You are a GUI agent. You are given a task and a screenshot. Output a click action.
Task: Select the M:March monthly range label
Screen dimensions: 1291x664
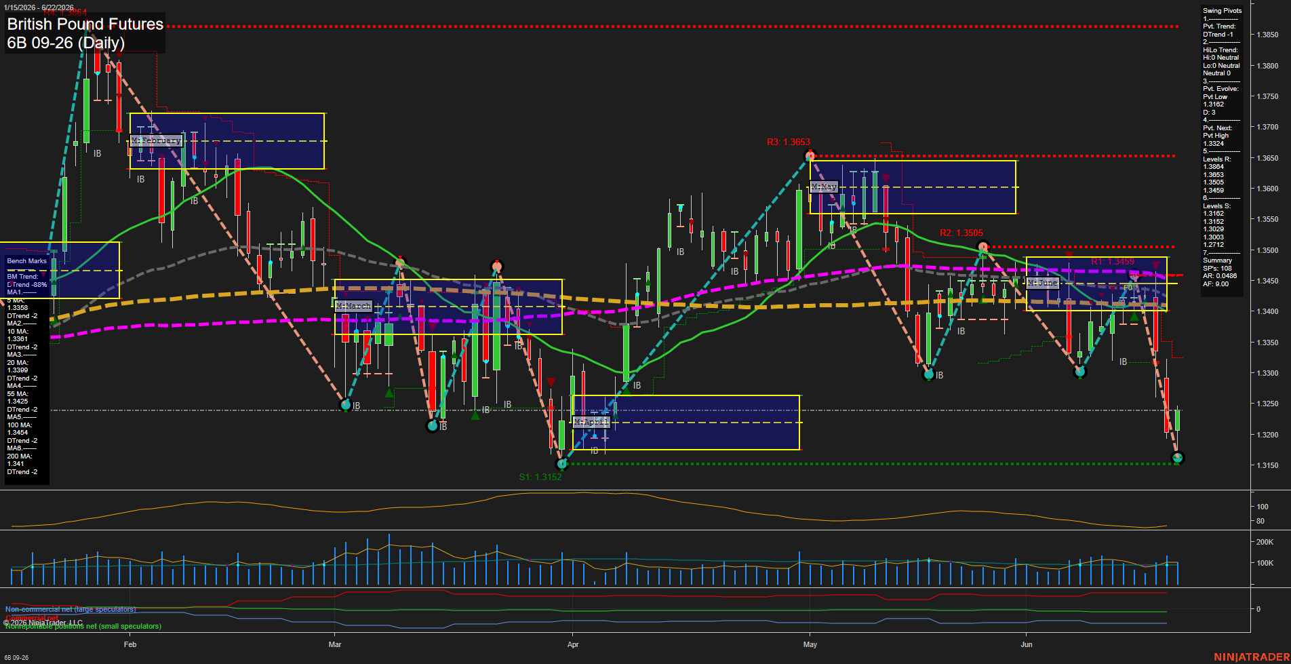coord(353,306)
